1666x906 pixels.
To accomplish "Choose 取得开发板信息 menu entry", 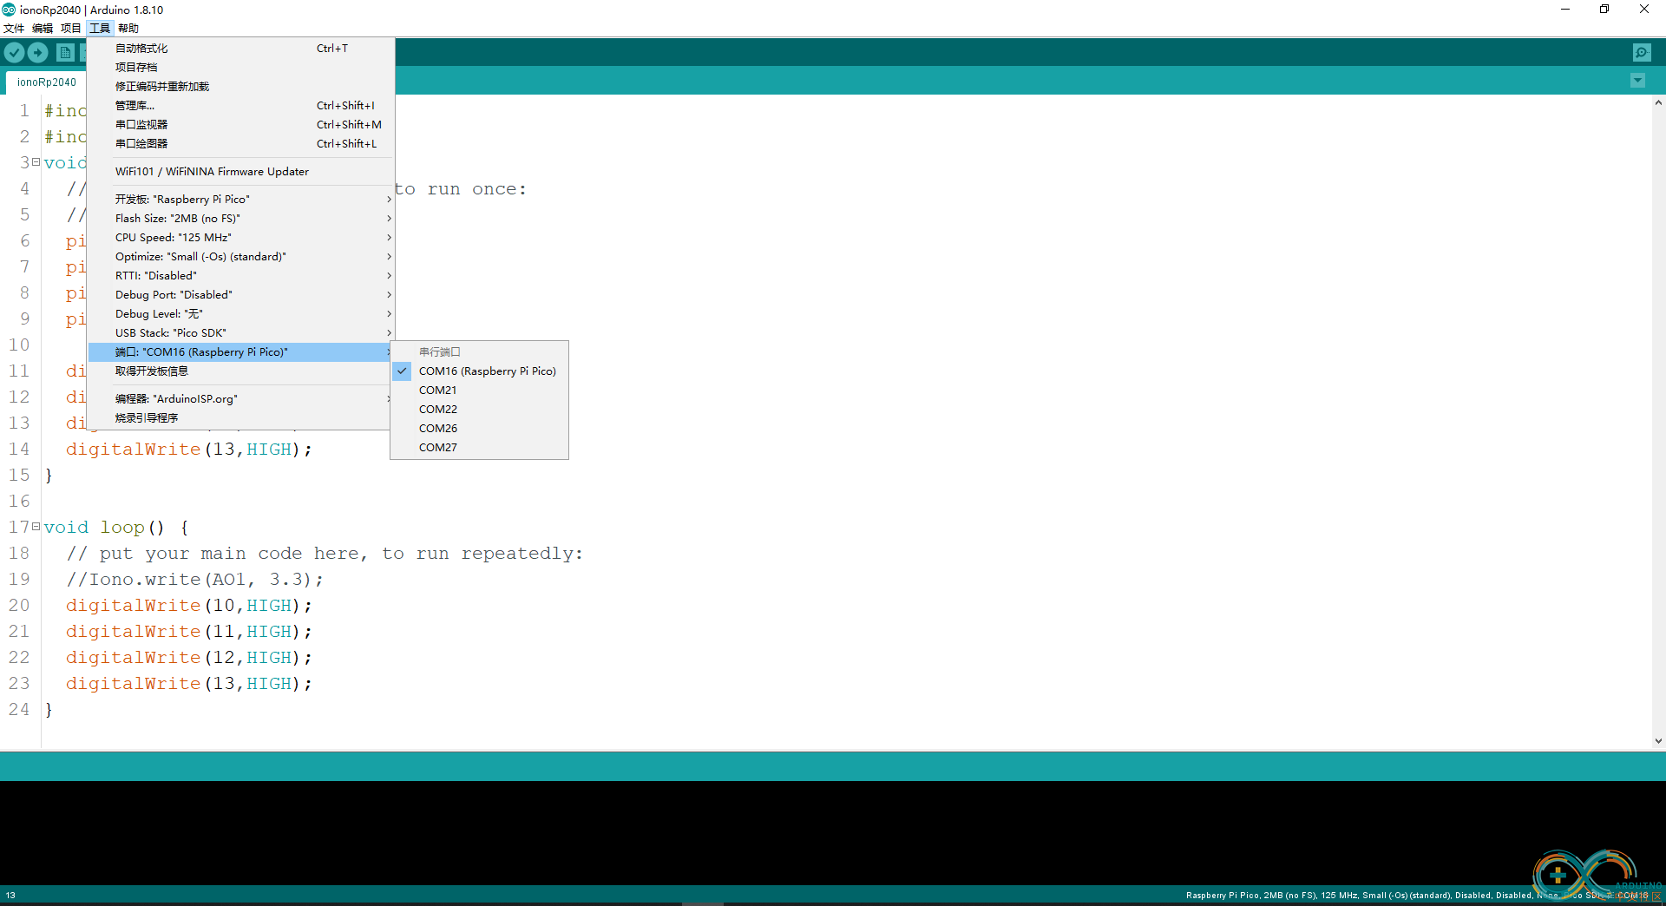I will coord(241,371).
